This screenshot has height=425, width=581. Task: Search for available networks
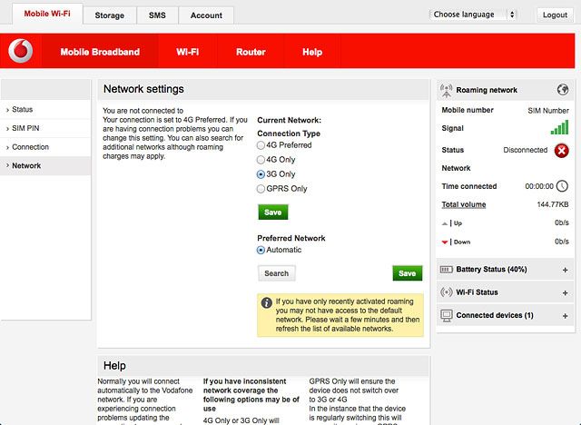tap(276, 273)
